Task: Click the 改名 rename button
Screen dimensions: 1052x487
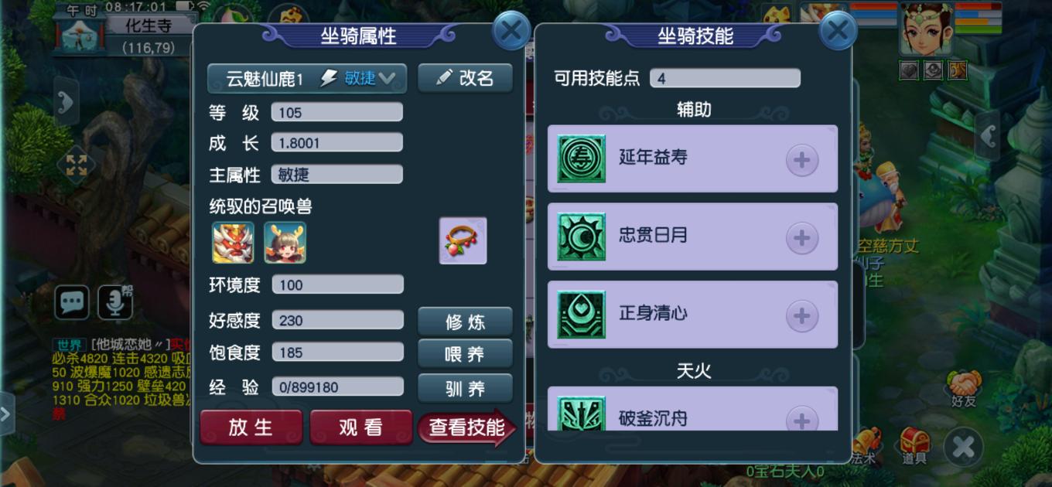Action: click(x=465, y=78)
